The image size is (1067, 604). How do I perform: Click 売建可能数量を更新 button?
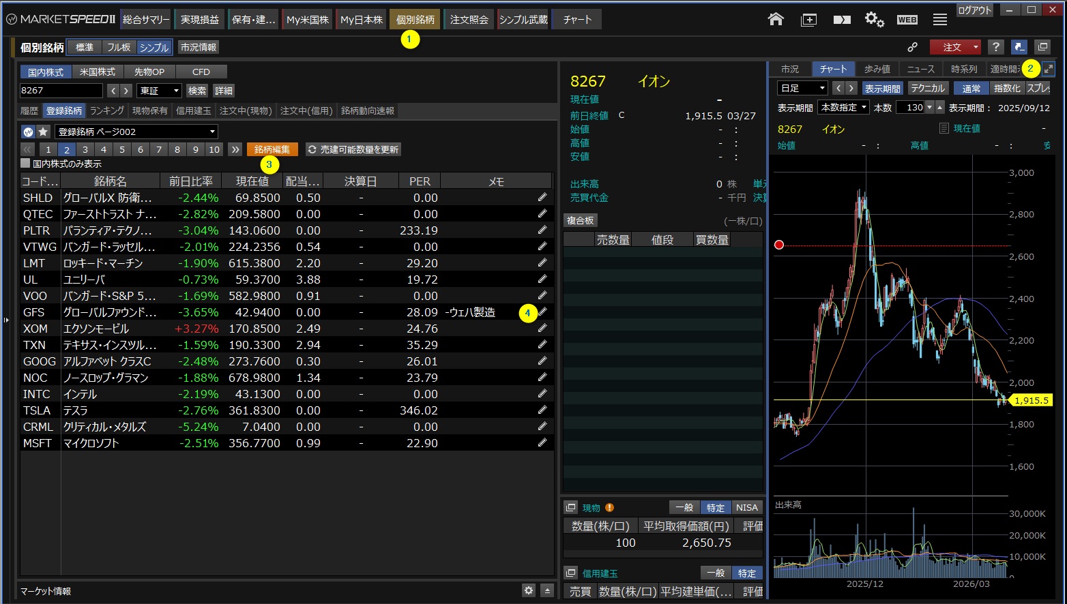coord(353,149)
